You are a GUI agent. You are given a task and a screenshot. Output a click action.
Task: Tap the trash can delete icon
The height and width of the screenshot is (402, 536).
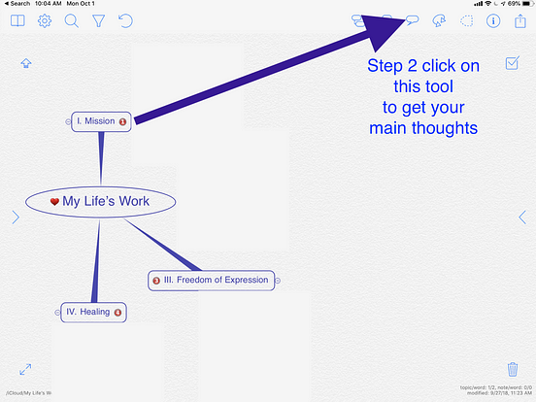513,369
